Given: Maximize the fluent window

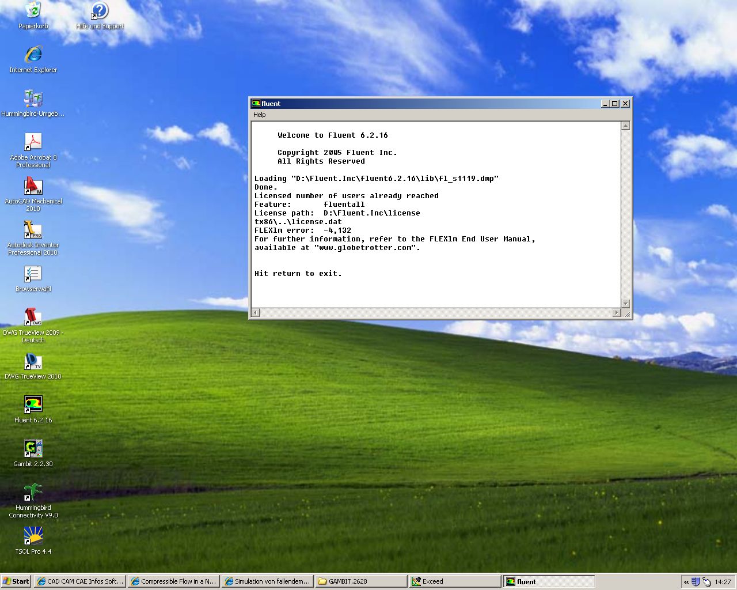Looking at the screenshot, I should pos(614,104).
